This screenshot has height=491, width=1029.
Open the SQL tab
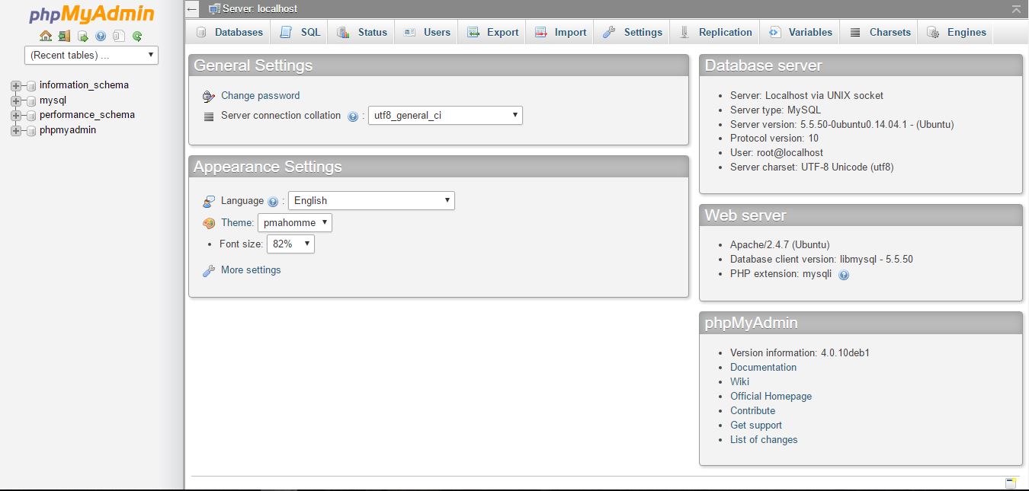[300, 32]
